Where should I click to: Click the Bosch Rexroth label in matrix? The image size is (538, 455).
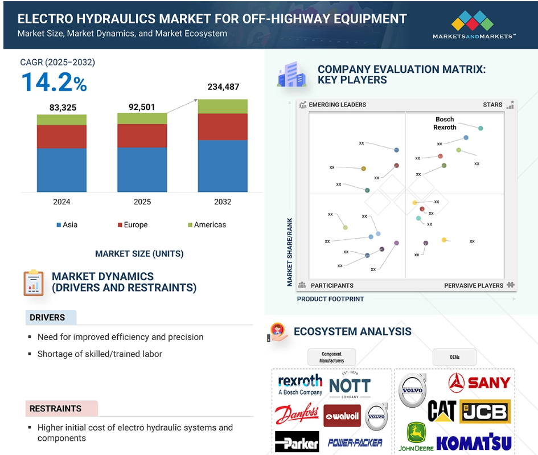[445, 123]
